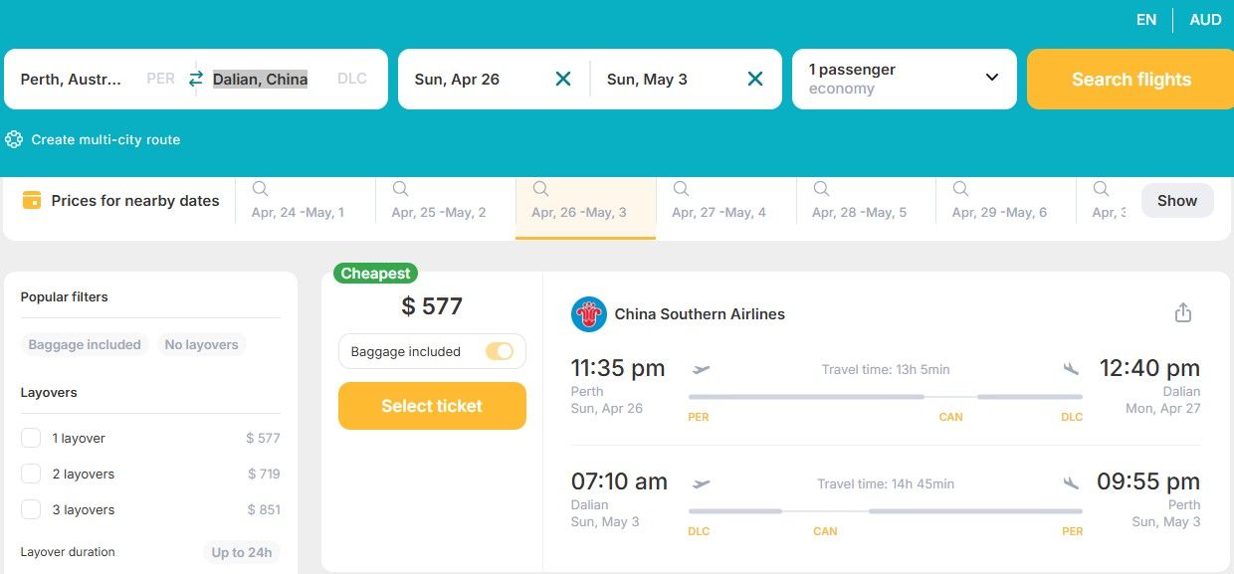This screenshot has width=1234, height=574.
Task: Toggle the Baggage included switch
Action: pyautogui.click(x=499, y=351)
